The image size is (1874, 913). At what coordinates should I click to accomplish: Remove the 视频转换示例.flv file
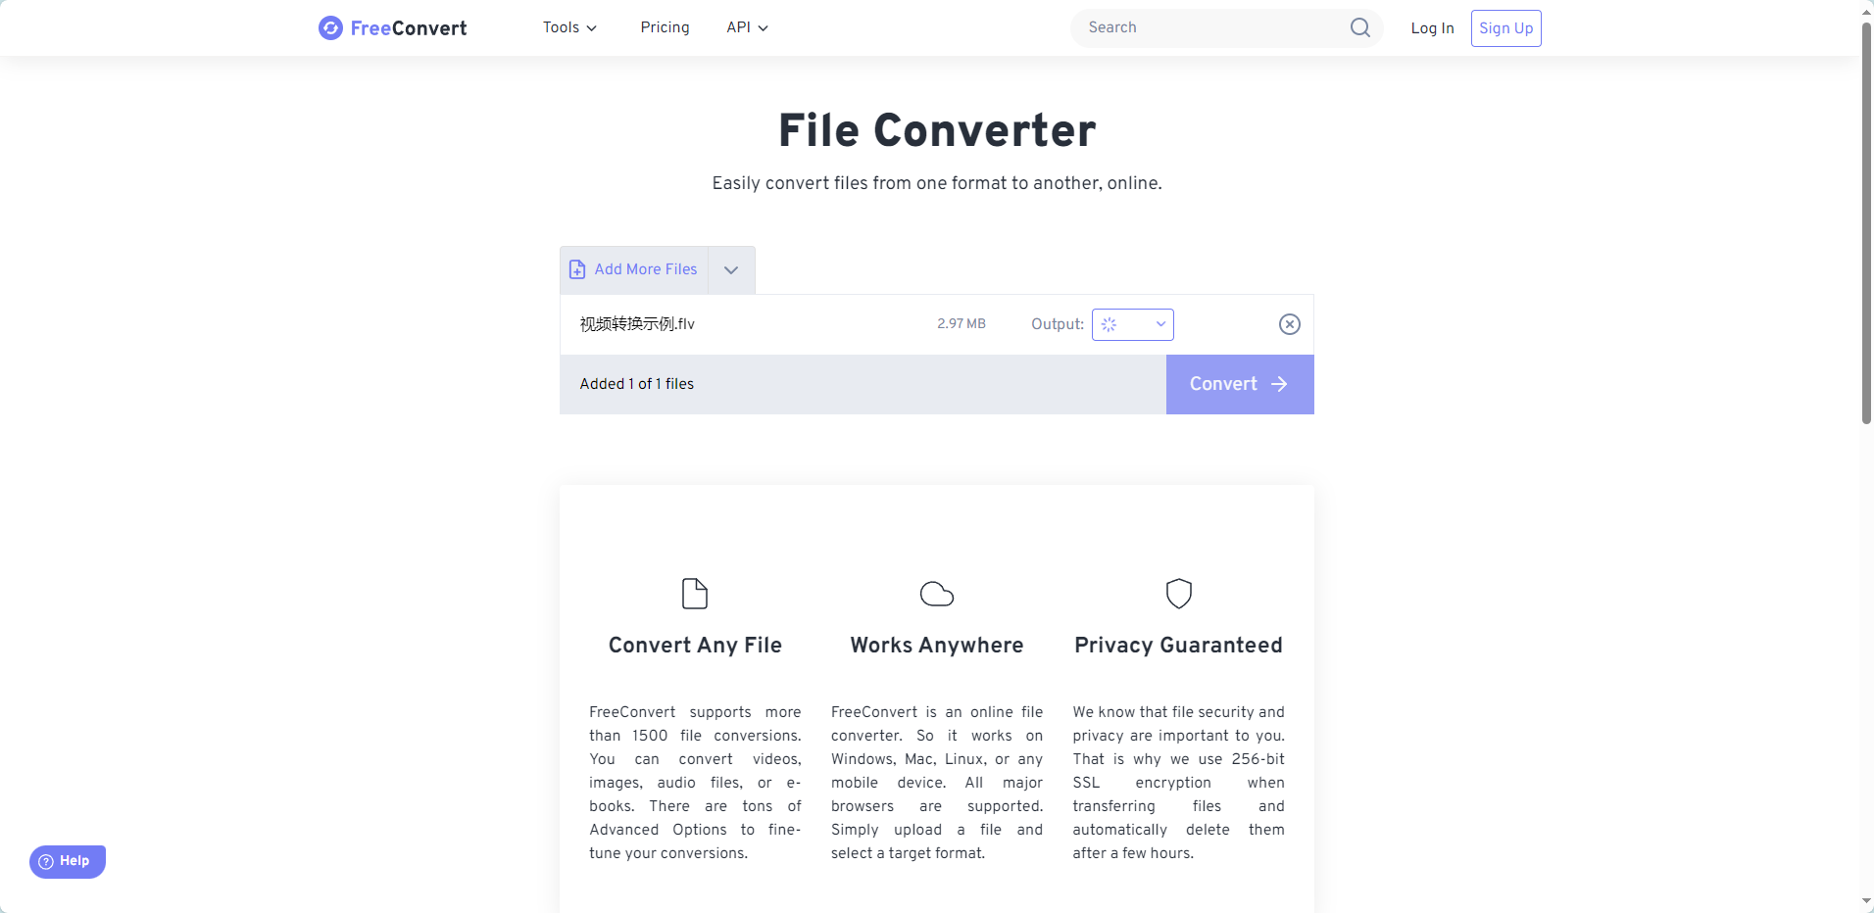[1290, 324]
